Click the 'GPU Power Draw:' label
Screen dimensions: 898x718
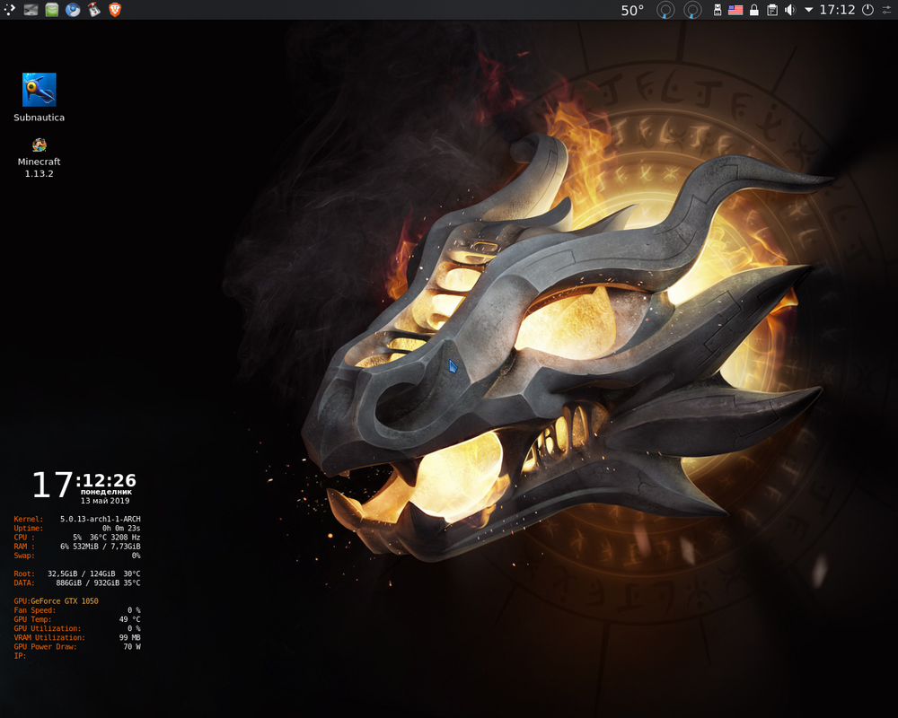45,646
